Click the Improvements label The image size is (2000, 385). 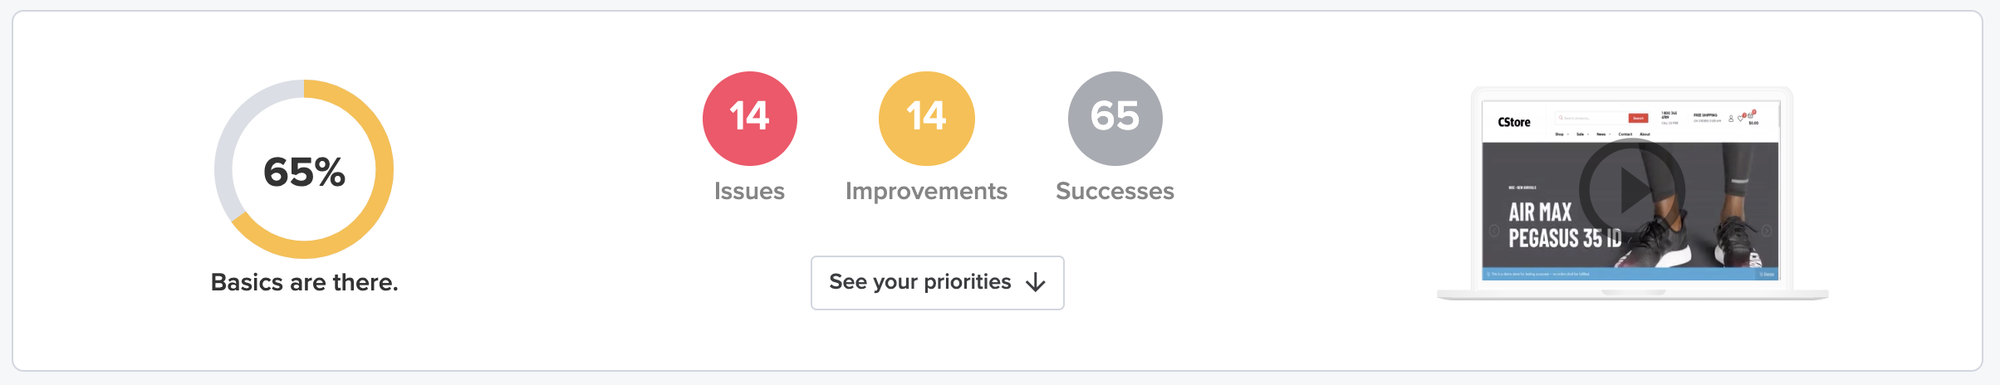click(927, 192)
